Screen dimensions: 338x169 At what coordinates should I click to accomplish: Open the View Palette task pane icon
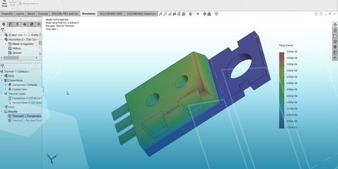click(335, 41)
